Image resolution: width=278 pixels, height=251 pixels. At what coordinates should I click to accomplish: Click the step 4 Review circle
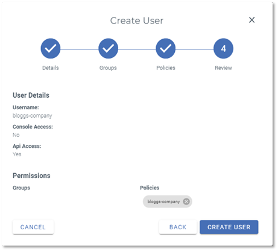223,48
